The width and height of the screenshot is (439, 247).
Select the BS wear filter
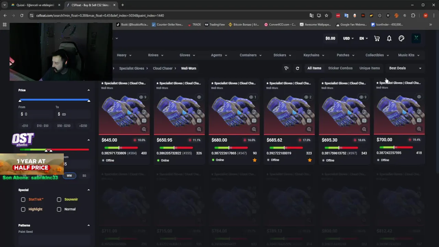[x=84, y=176]
